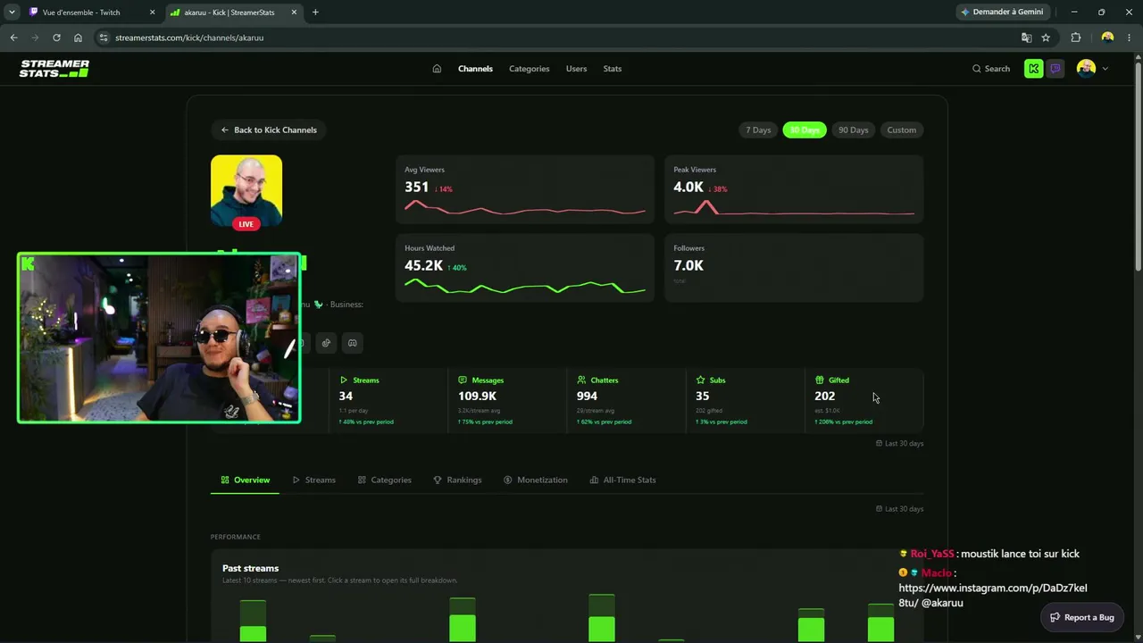Viewport: 1143px width, 643px height.
Task: Click the akaruu channel profile picture
Action: pyautogui.click(x=246, y=191)
